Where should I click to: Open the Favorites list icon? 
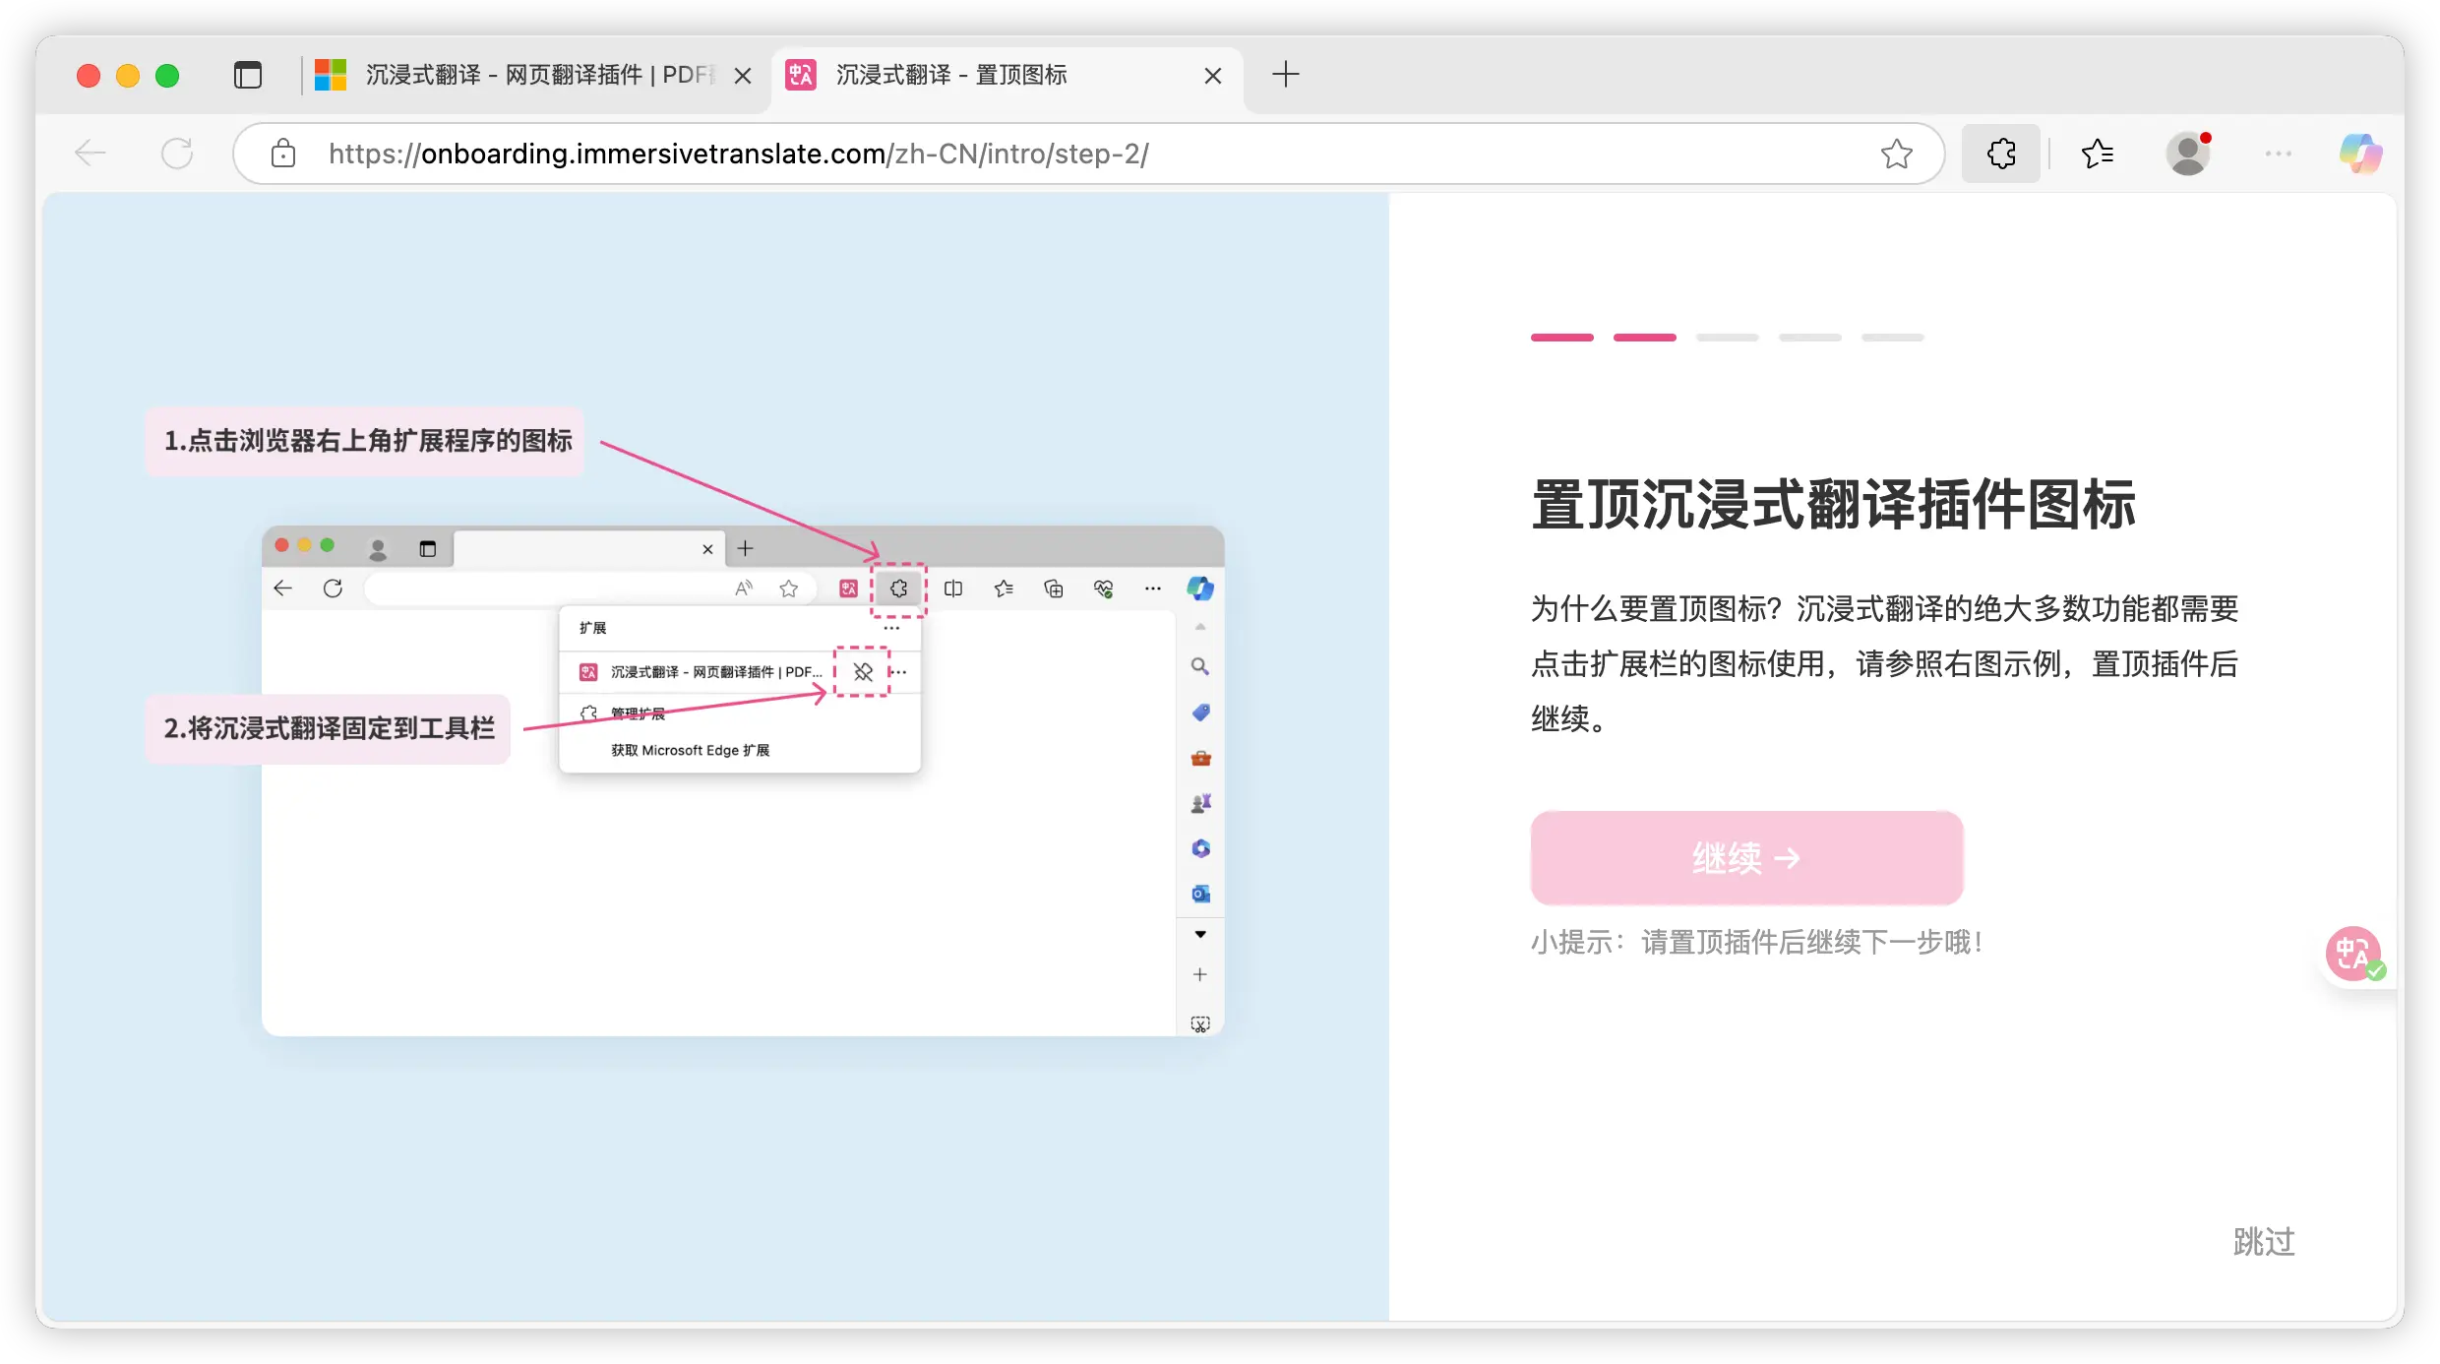point(2098,154)
